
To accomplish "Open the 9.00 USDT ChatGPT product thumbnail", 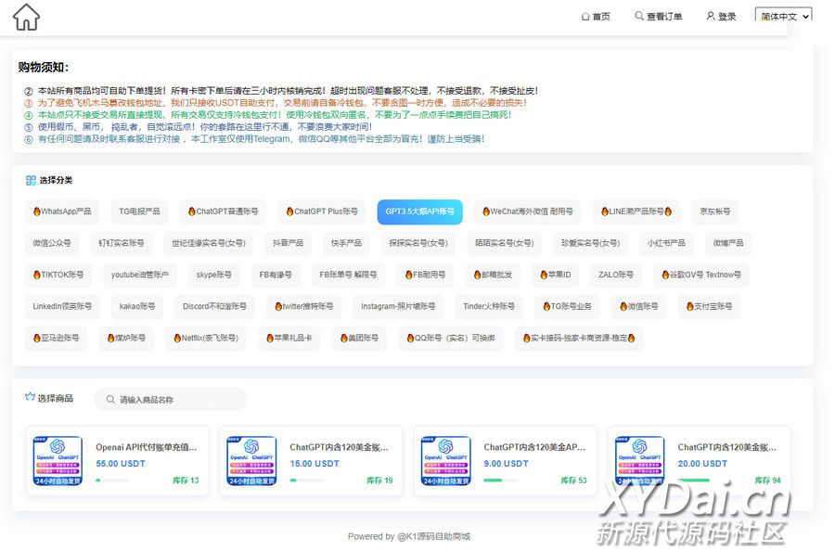I will coord(446,461).
